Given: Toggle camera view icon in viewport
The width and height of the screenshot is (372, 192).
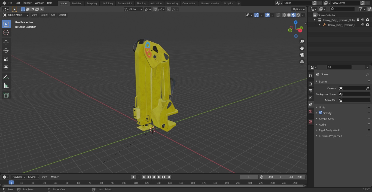Looking at the screenshot, I should (302, 55).
